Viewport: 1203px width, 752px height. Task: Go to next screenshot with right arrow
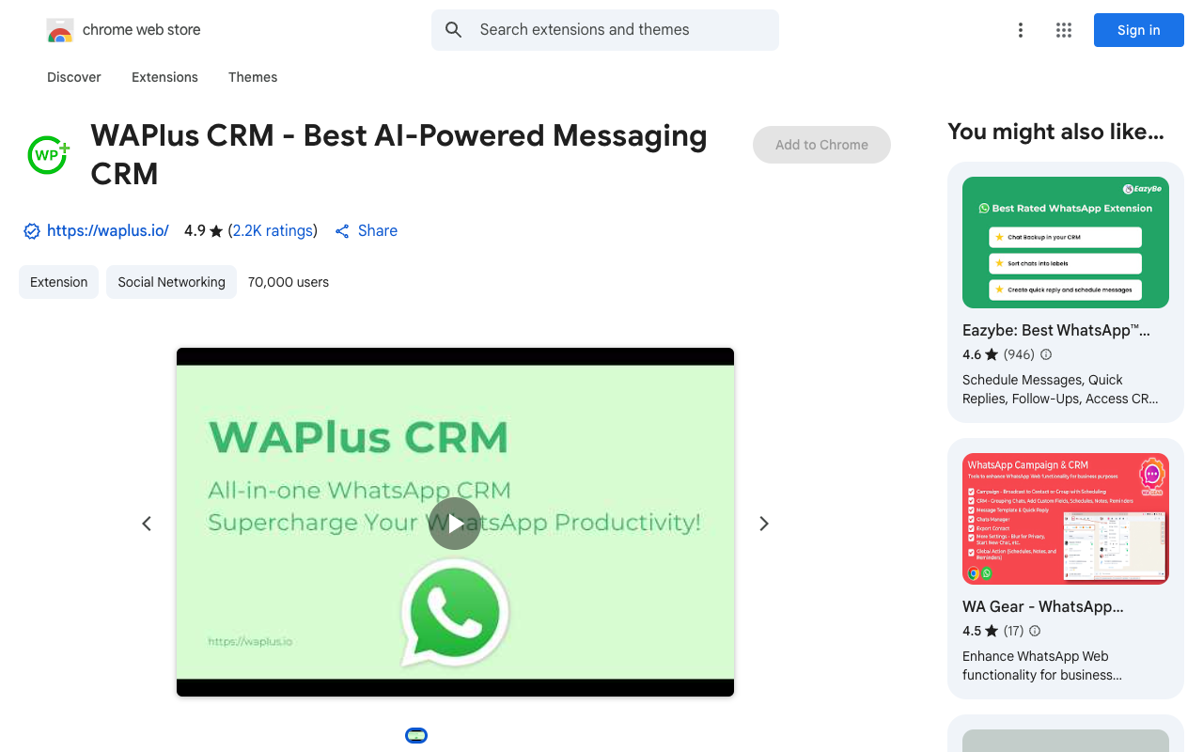pos(764,524)
